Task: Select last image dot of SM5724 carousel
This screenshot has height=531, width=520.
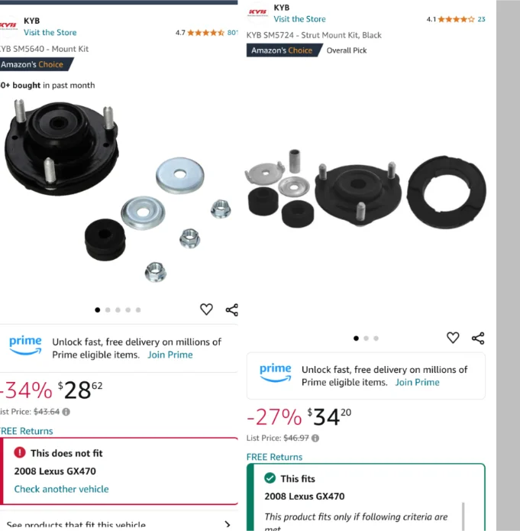Action: pos(376,338)
